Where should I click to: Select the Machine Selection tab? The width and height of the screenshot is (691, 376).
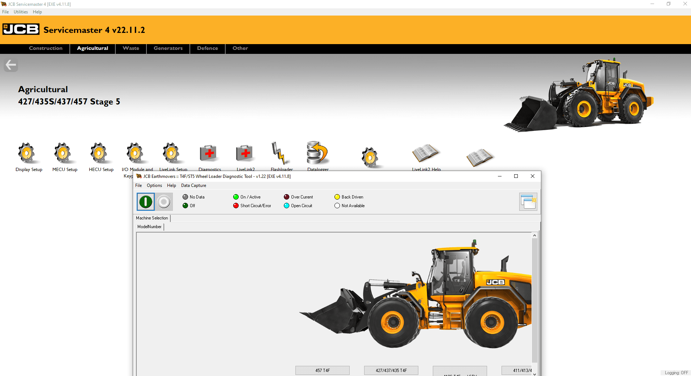[152, 218]
